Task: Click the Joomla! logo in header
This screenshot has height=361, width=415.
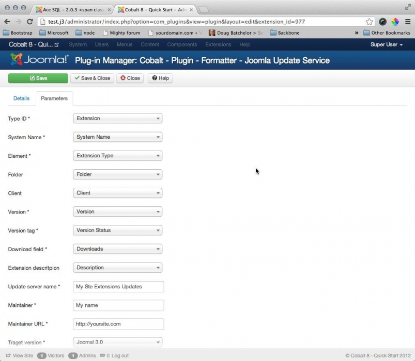Action: coord(40,60)
